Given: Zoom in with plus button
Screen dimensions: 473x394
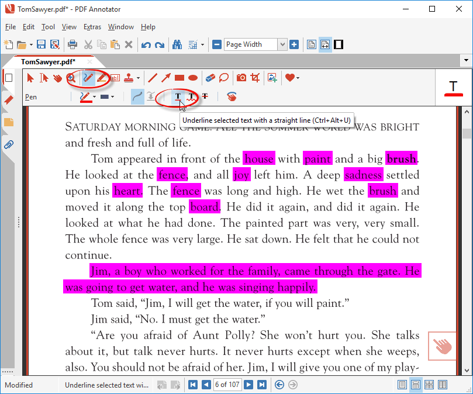Looking at the screenshot, I should point(294,44).
